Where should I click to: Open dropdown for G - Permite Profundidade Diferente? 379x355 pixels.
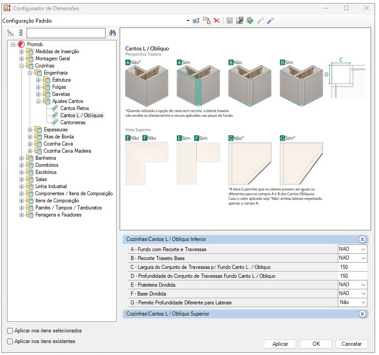click(x=363, y=303)
